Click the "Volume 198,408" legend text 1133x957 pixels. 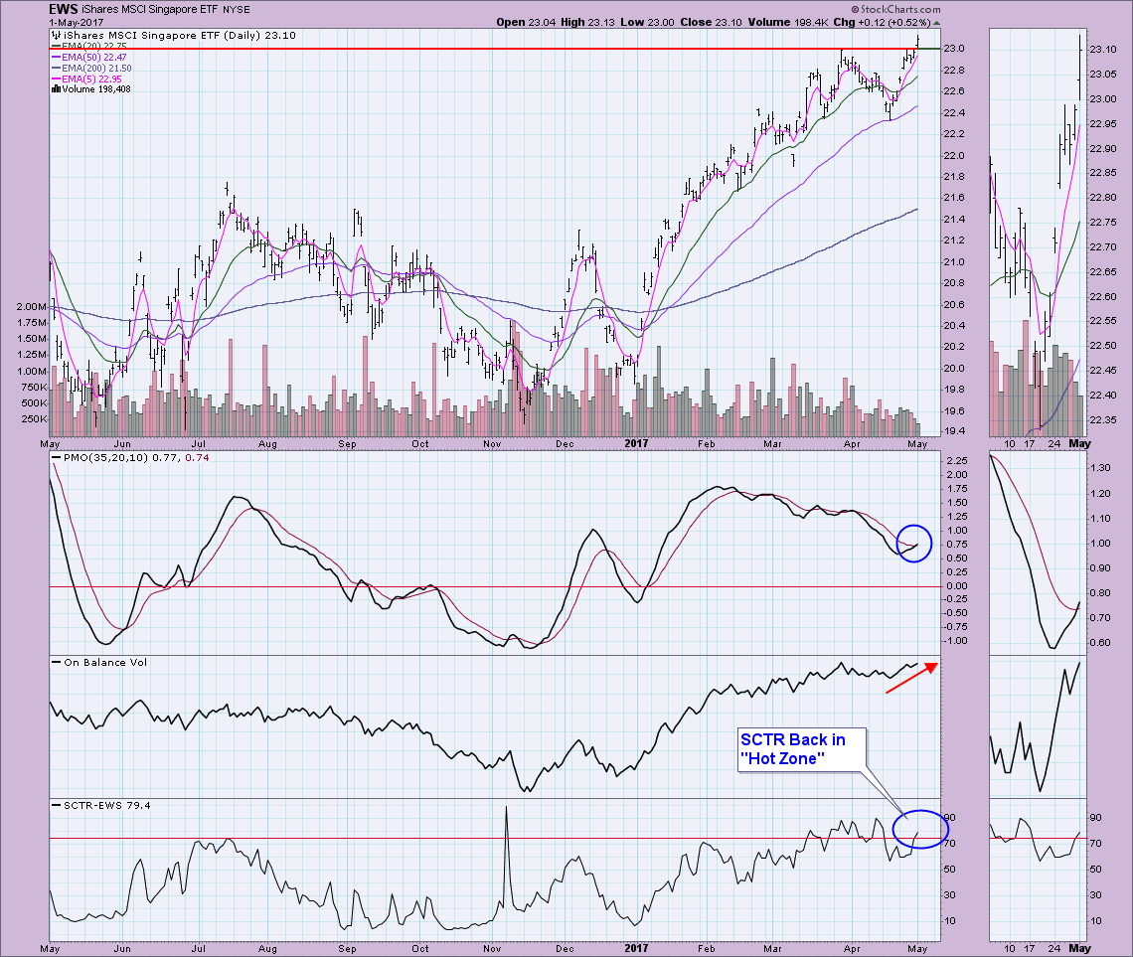[x=96, y=89]
